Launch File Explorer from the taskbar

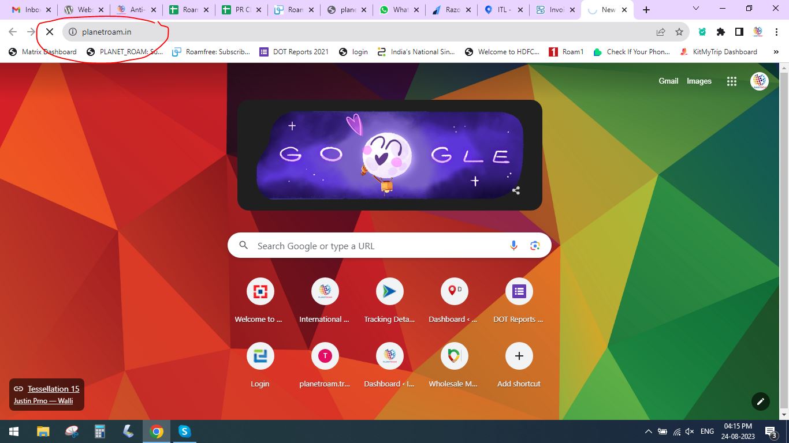point(43,431)
